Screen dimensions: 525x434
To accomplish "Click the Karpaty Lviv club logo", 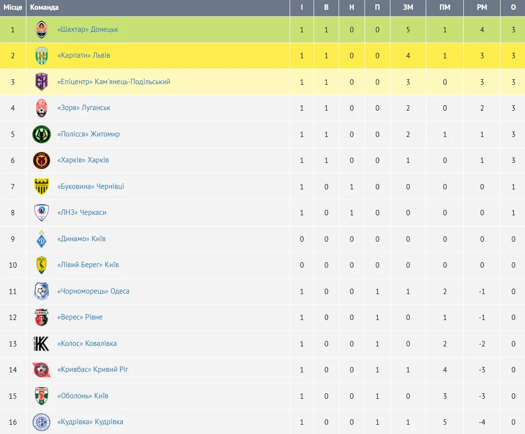I will [x=42, y=56].
